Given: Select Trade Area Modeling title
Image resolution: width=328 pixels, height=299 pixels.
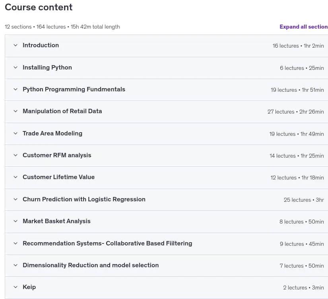Looking at the screenshot, I should (52, 133).
